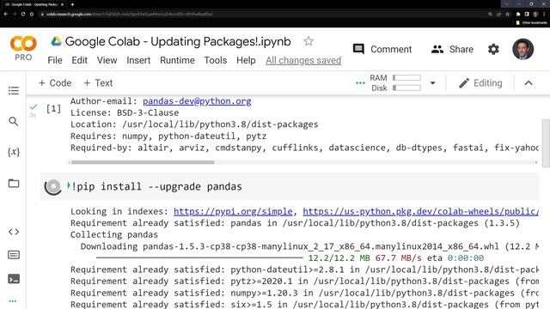Click the vertical page scrollbar

point(546,143)
